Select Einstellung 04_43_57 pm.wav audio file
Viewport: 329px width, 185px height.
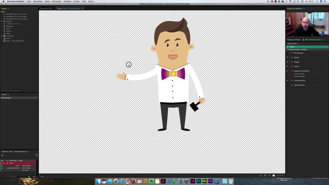click(x=16, y=14)
